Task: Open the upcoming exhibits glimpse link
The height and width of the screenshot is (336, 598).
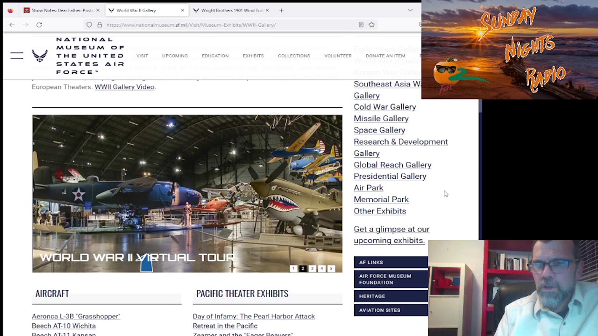Action: tap(392, 235)
